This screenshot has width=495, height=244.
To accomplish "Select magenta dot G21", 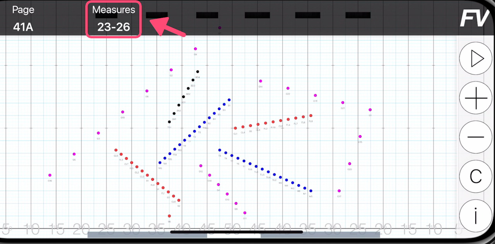I will [x=343, y=103].
